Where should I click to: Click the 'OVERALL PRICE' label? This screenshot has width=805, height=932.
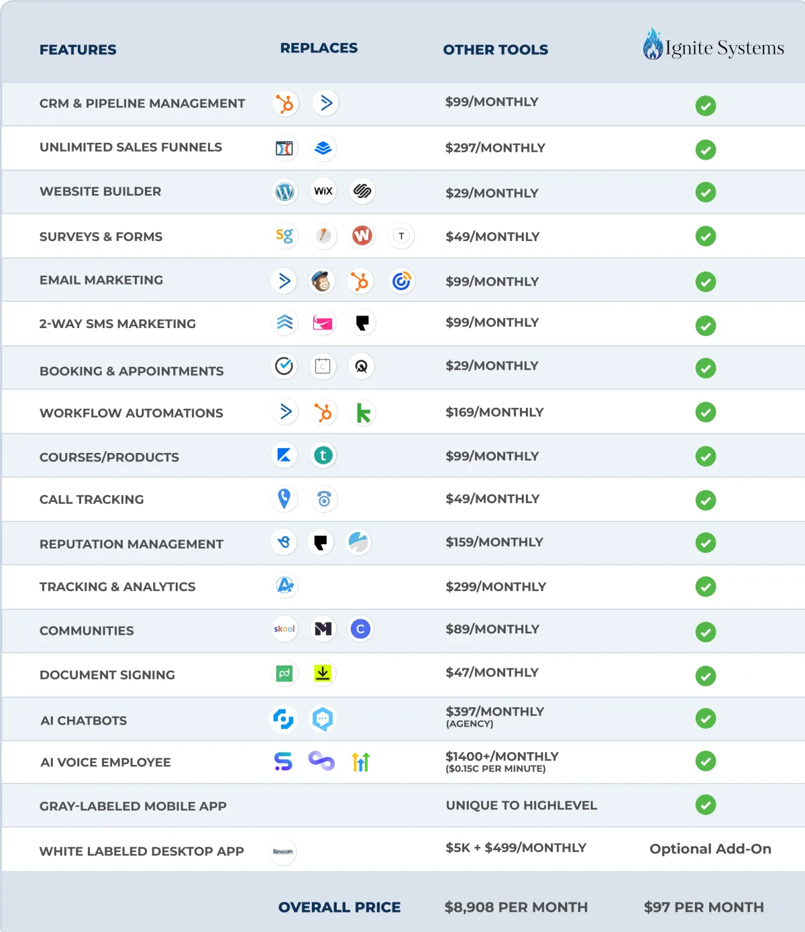339,907
